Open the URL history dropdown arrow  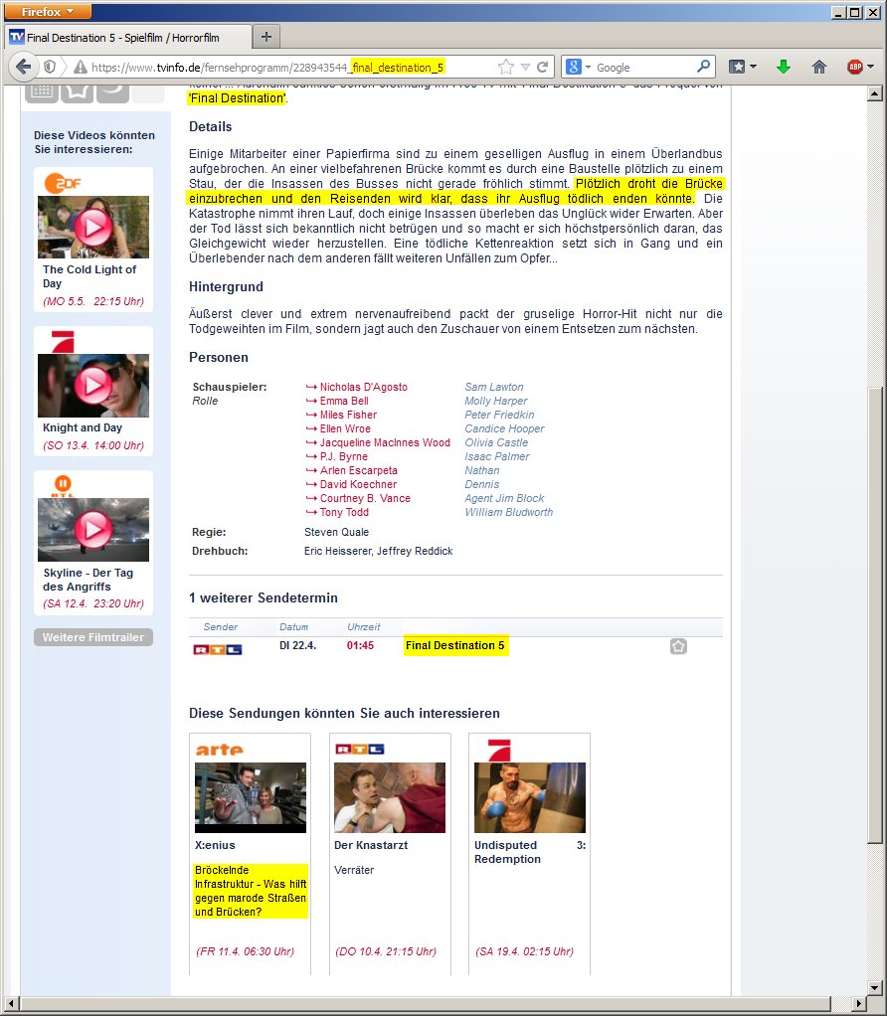pos(525,67)
